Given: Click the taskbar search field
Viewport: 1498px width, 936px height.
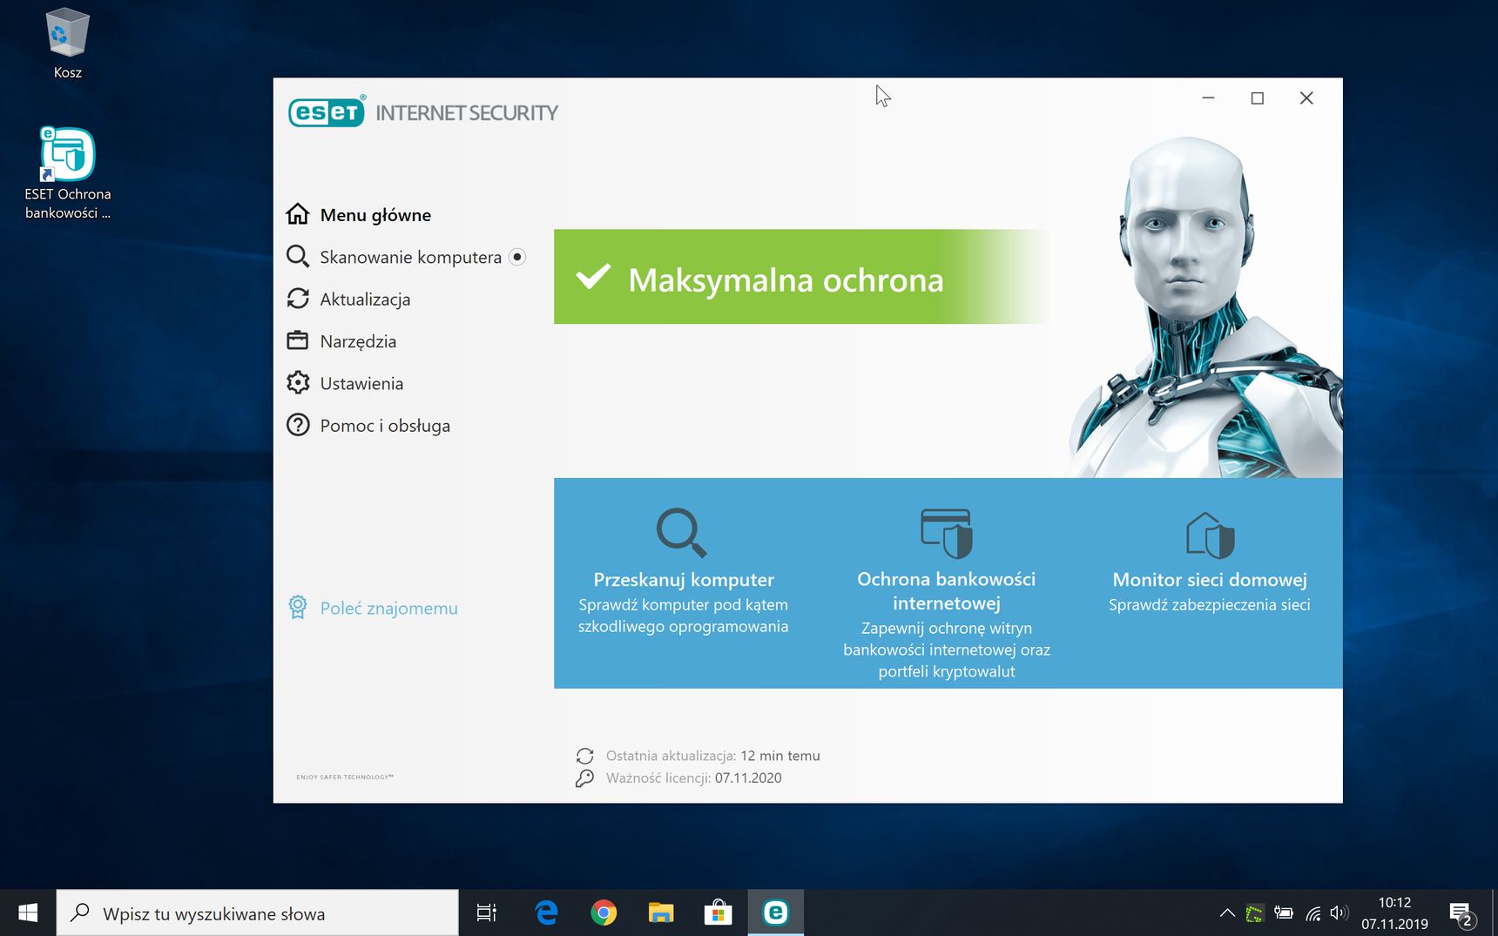Looking at the screenshot, I should click(258, 912).
